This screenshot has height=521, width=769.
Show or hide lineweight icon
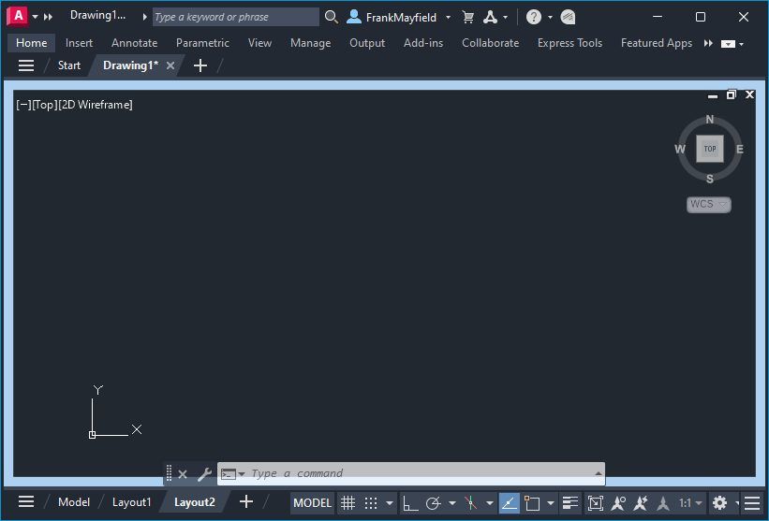pos(569,503)
